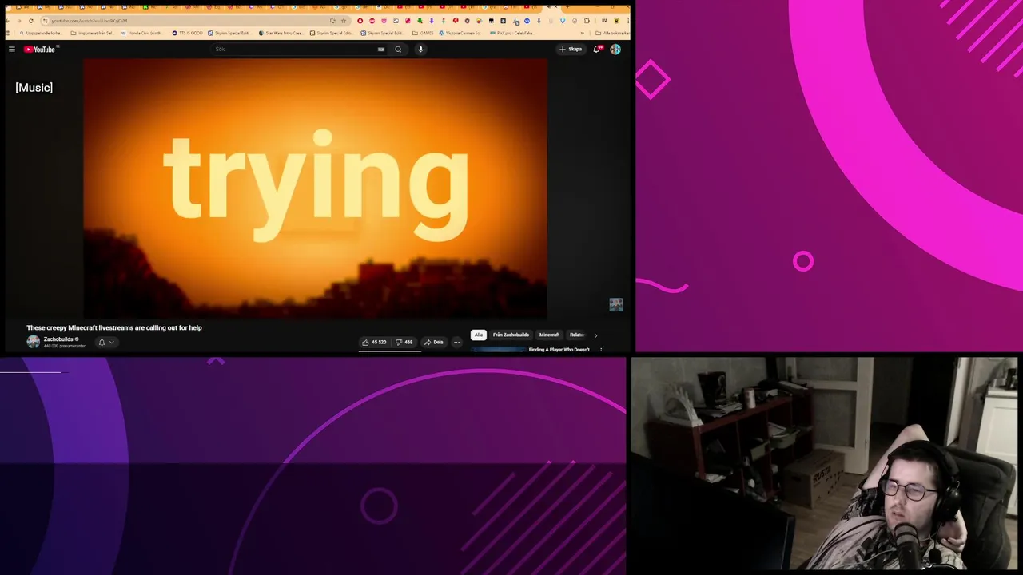
Task: Open the Alla bokmärken folder
Action: pyautogui.click(x=611, y=33)
